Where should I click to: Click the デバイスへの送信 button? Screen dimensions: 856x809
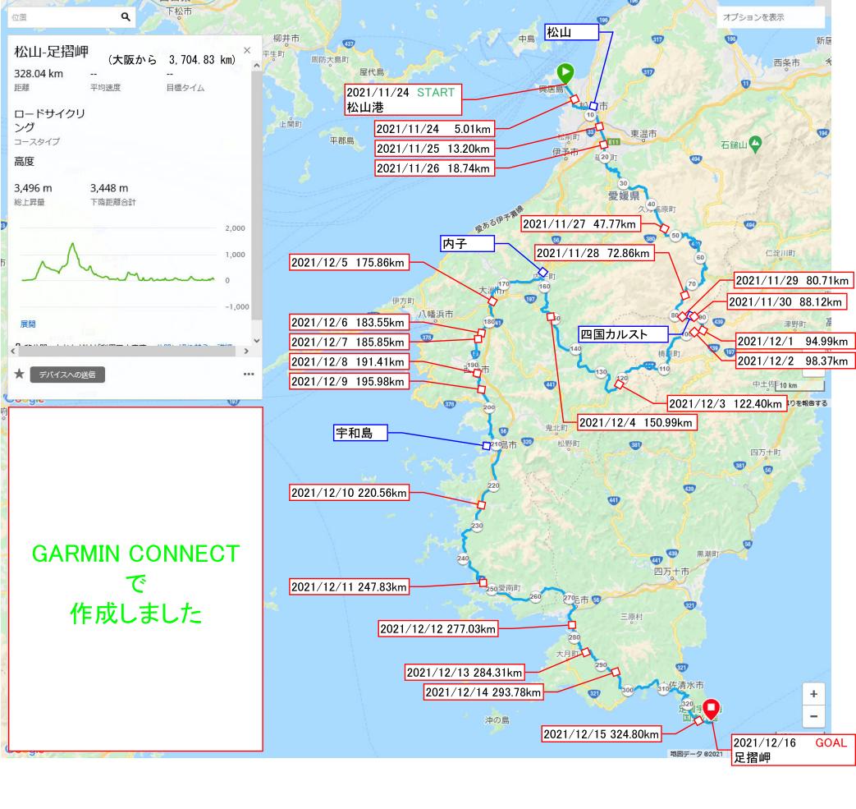[67, 375]
